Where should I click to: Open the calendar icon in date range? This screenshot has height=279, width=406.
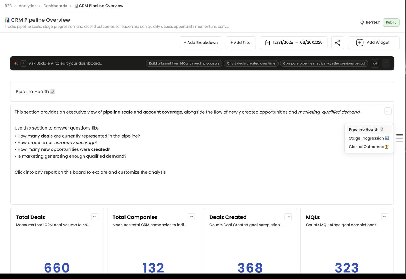coord(268,43)
